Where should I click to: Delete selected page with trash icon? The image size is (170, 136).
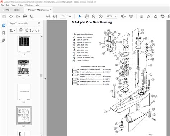coord(21,30)
